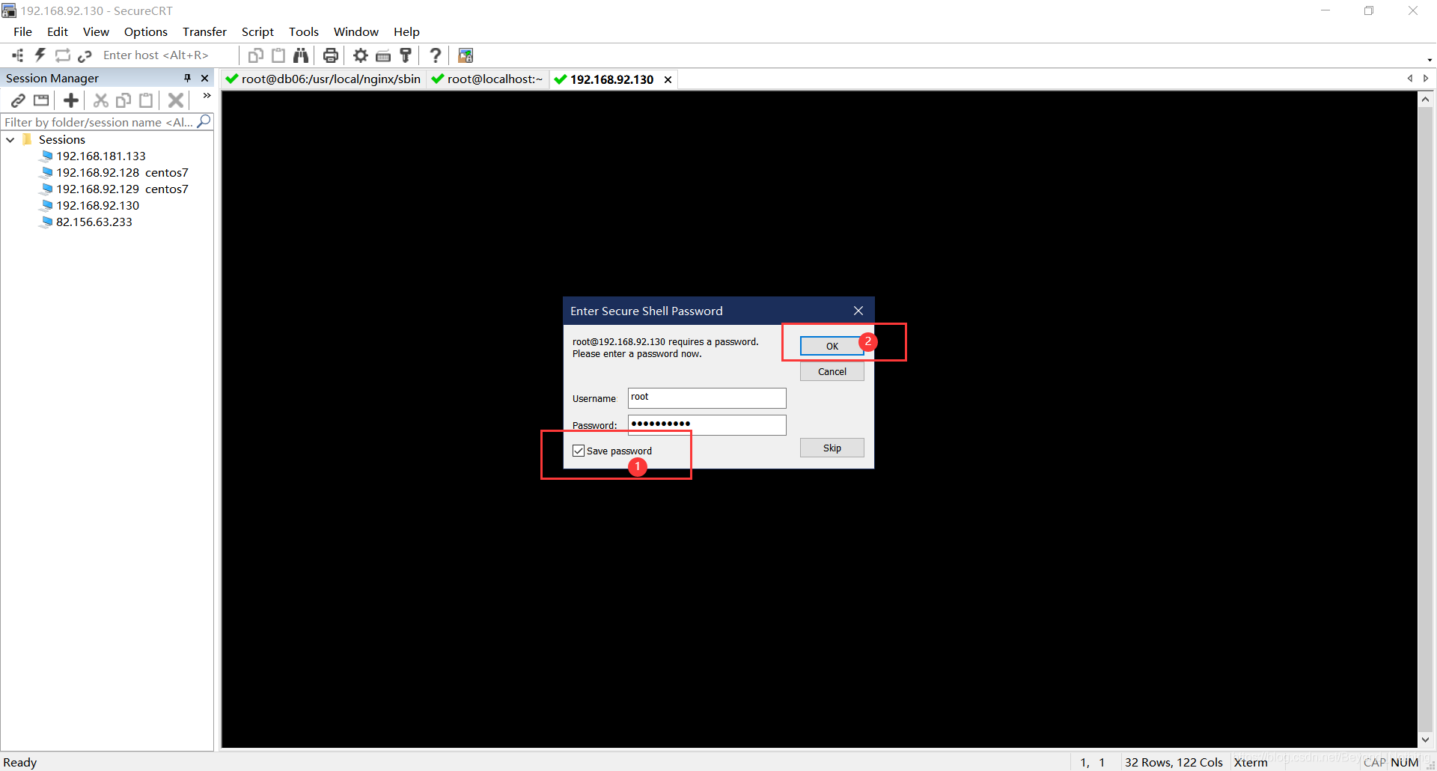
Task: Click terminal scrollbar up arrow
Action: (x=1425, y=99)
